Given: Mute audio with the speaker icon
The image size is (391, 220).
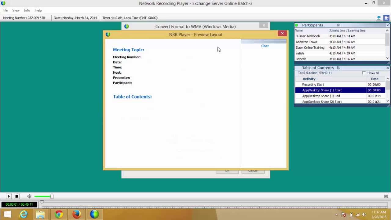Looking at the screenshot, I should (x=29, y=196).
